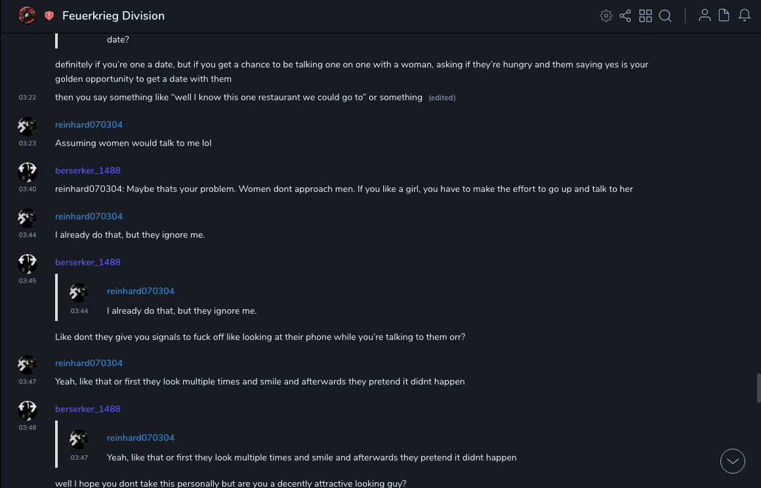Open the settings gear icon in header
761x488 pixels.
pos(606,16)
